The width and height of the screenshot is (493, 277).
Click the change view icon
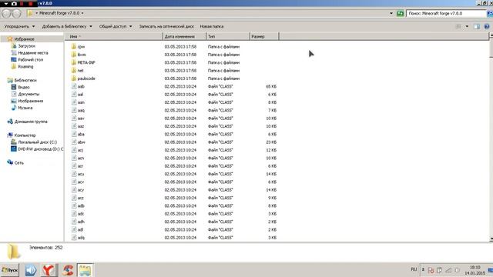(x=458, y=26)
